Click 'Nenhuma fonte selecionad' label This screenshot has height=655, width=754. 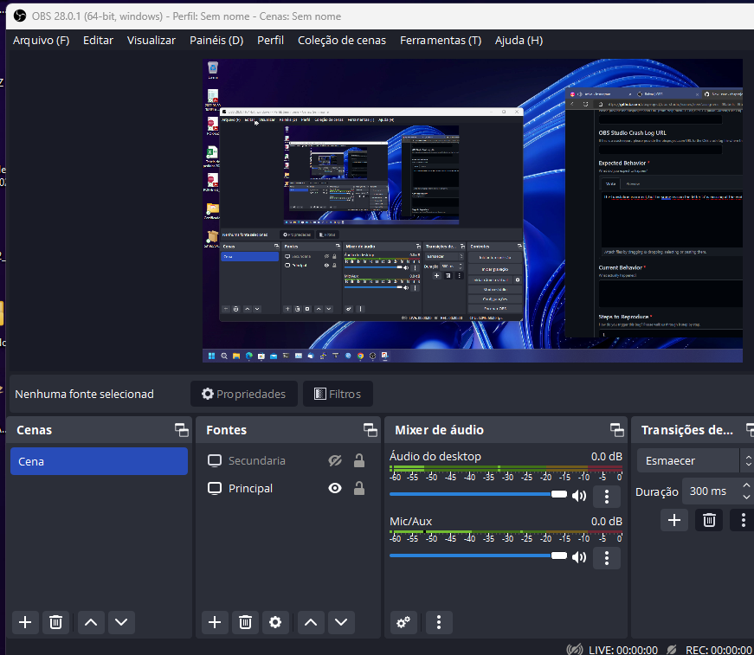84,394
